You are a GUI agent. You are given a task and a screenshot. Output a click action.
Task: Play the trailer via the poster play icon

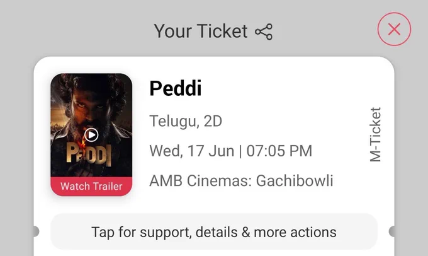(91, 135)
